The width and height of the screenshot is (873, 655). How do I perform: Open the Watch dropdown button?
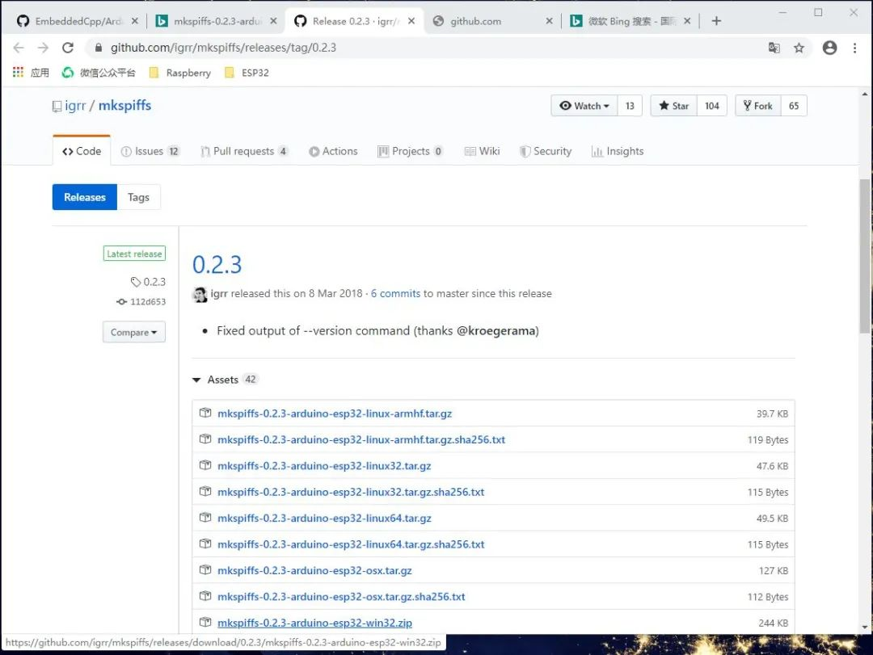[584, 106]
